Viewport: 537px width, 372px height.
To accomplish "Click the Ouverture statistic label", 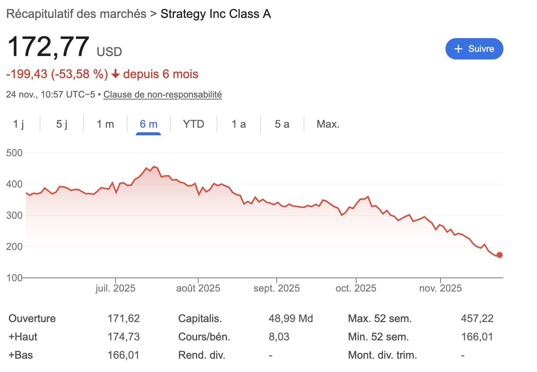I will pyautogui.click(x=32, y=318).
